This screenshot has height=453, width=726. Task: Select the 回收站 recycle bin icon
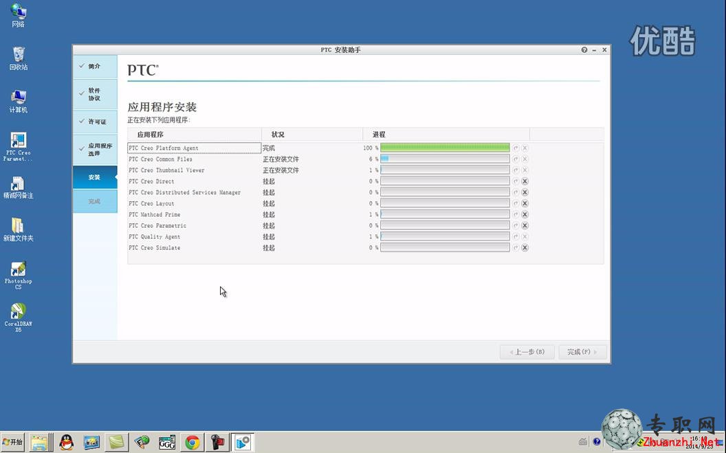(18, 58)
